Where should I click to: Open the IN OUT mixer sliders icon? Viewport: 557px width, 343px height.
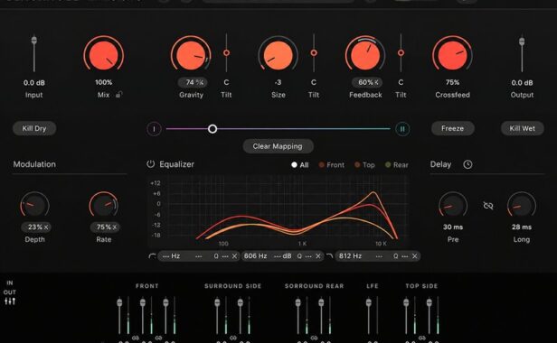click(x=10, y=301)
